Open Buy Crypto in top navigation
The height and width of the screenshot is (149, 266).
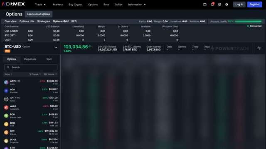click(x=76, y=5)
